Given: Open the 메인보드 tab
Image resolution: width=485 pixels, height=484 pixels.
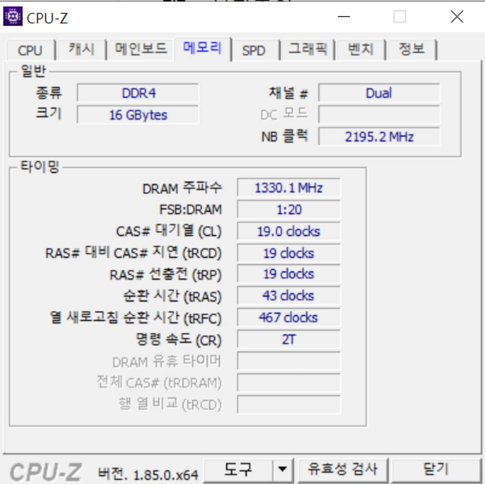Looking at the screenshot, I should (141, 49).
